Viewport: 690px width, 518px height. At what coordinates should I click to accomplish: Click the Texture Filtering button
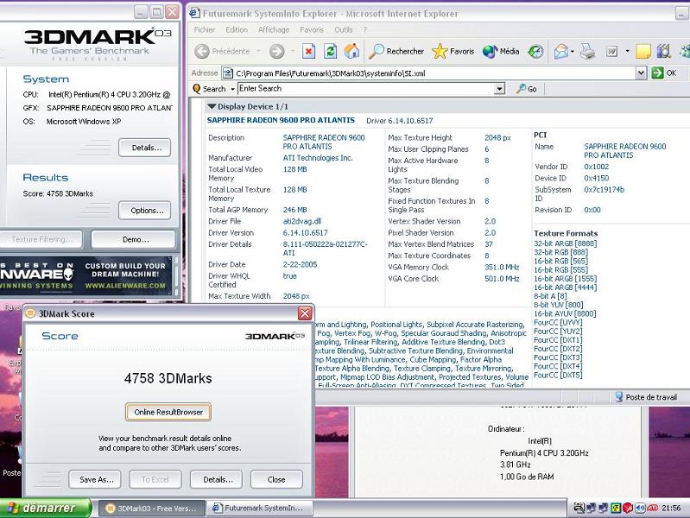[x=40, y=239]
